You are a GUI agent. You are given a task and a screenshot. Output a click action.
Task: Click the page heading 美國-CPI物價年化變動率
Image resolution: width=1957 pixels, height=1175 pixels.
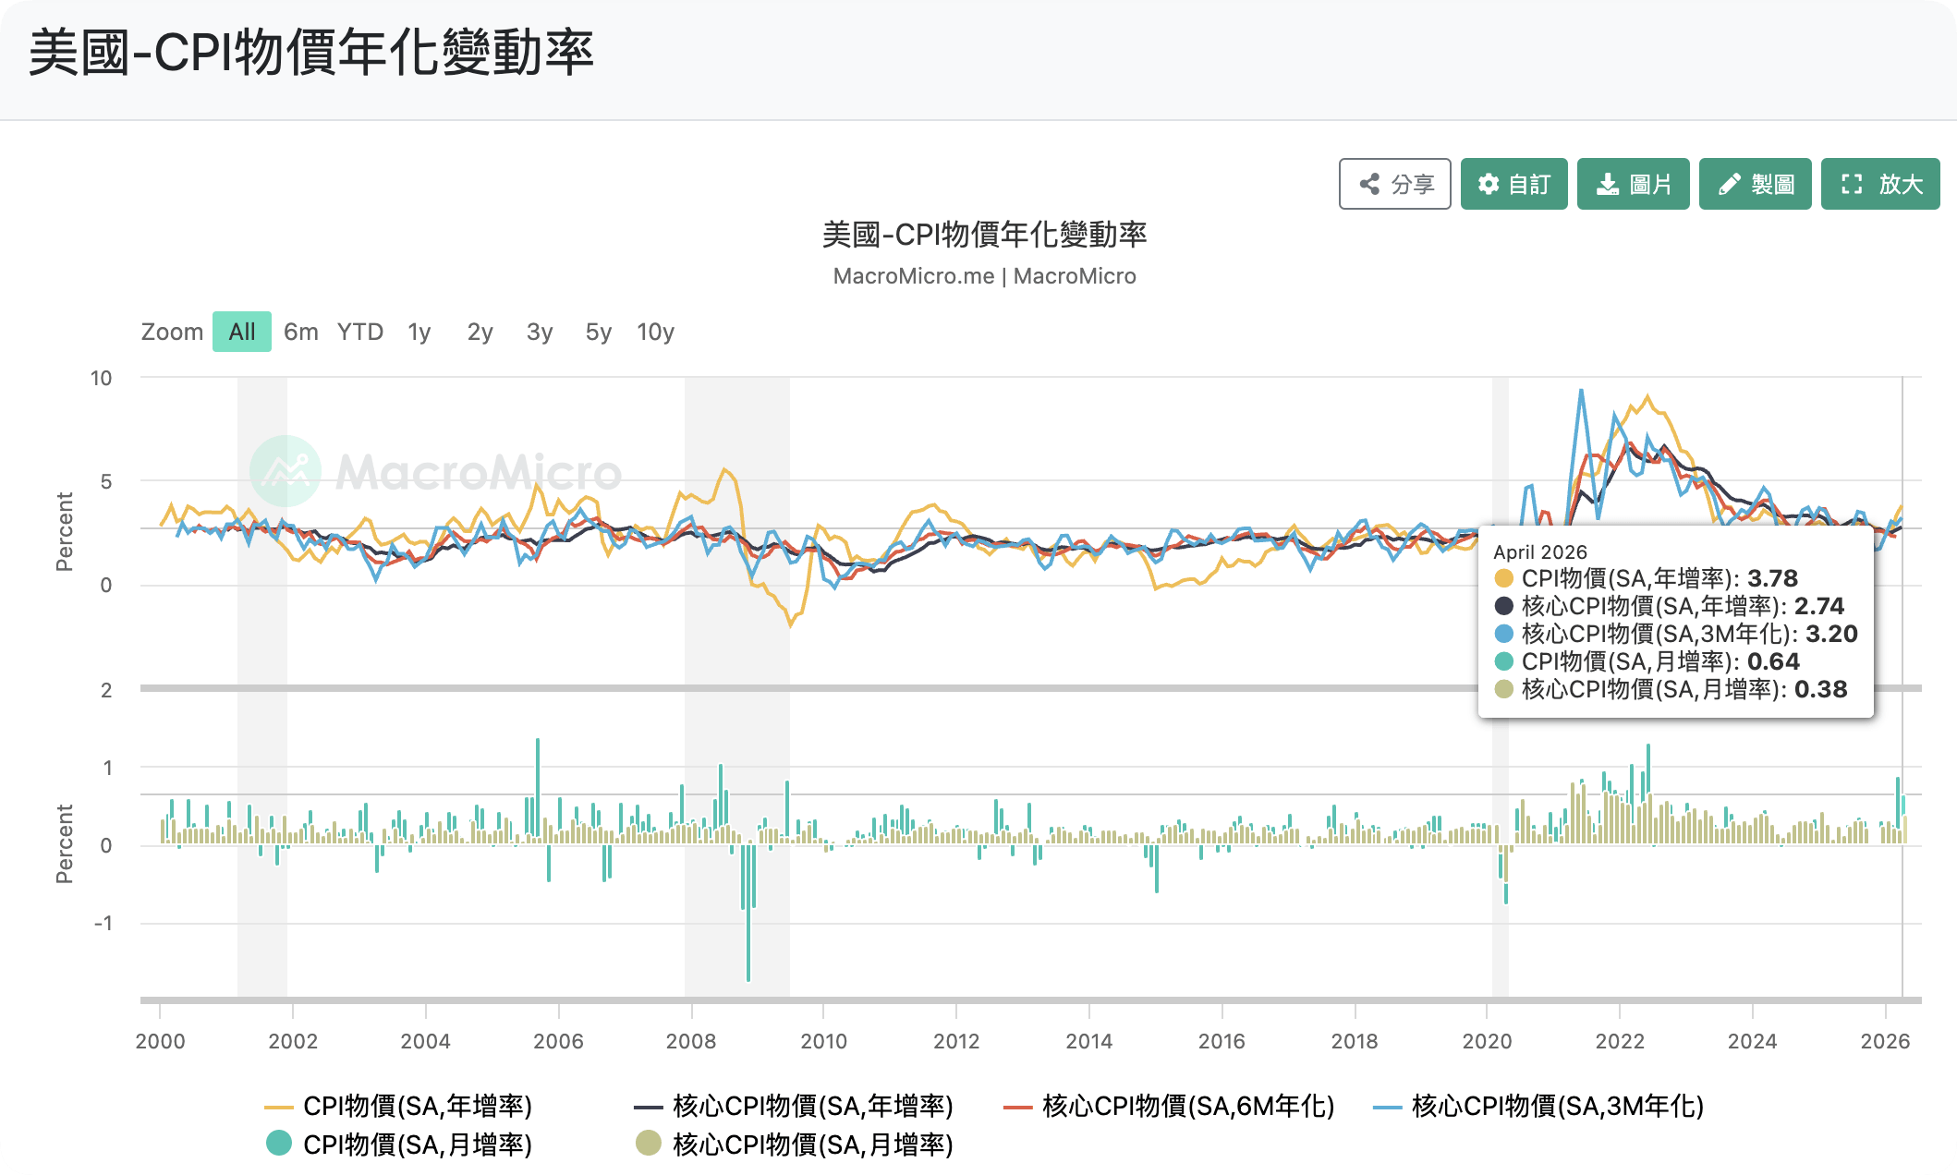click(x=311, y=53)
